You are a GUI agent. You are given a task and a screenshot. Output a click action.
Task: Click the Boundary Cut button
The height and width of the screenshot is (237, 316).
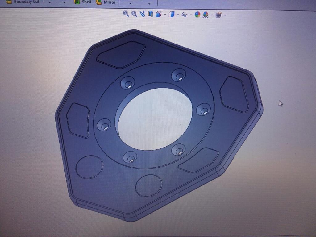point(23,2)
